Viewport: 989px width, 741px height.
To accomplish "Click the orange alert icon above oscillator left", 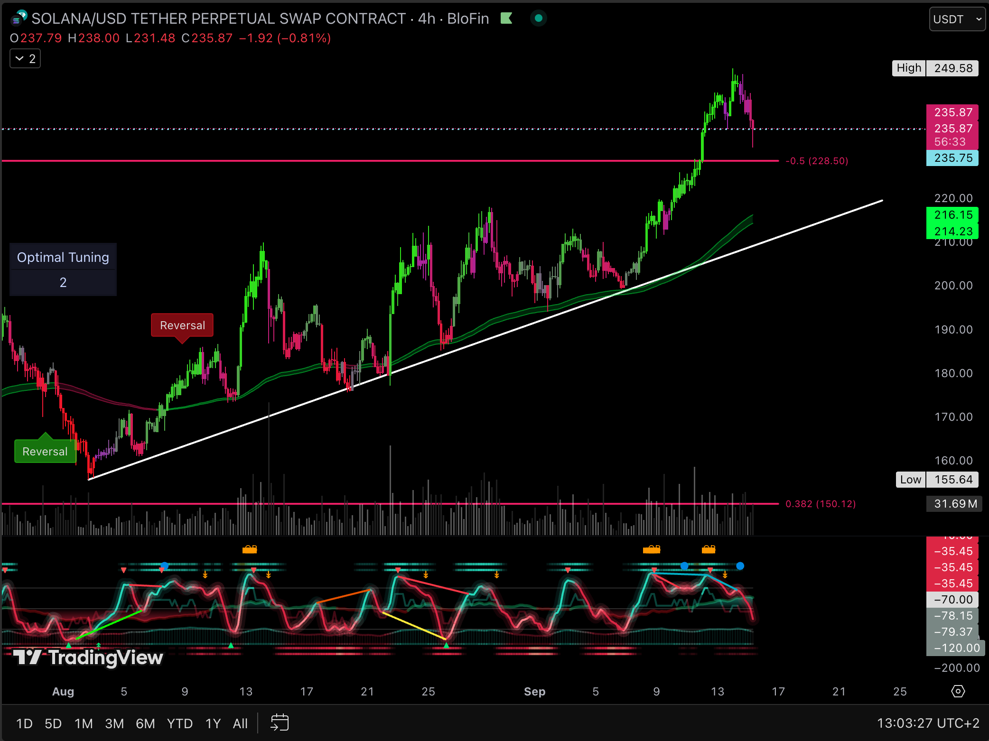I will (x=250, y=549).
